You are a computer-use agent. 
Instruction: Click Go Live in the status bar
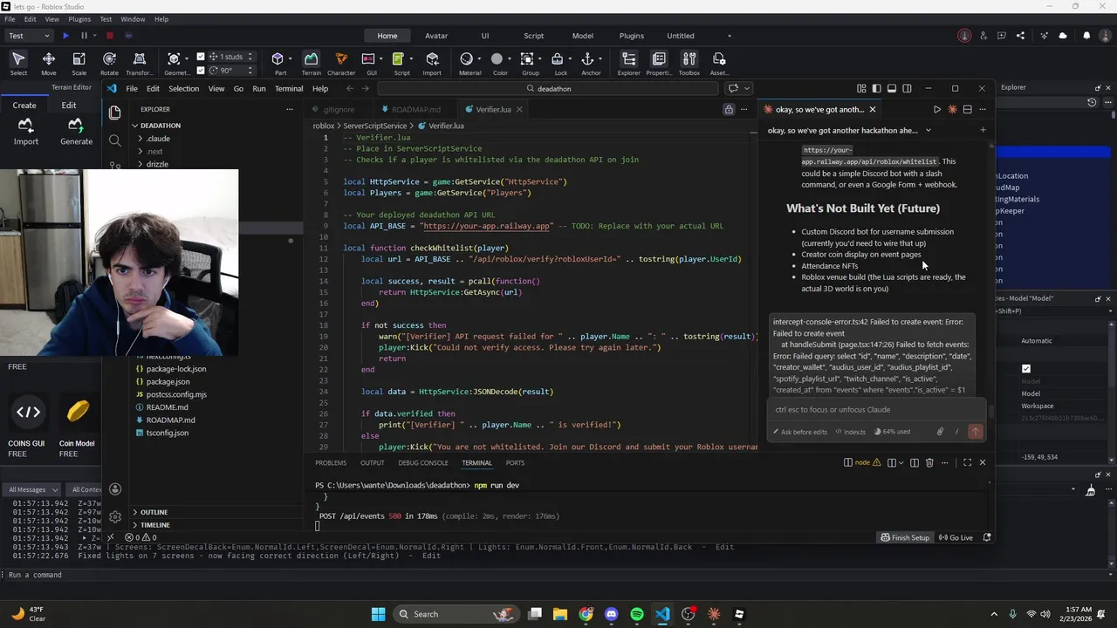pos(955,537)
